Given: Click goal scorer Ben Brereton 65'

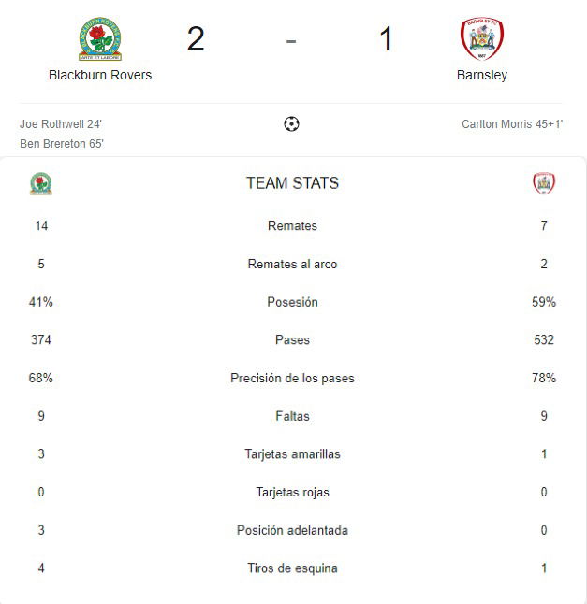Looking at the screenshot, I should [x=62, y=144].
